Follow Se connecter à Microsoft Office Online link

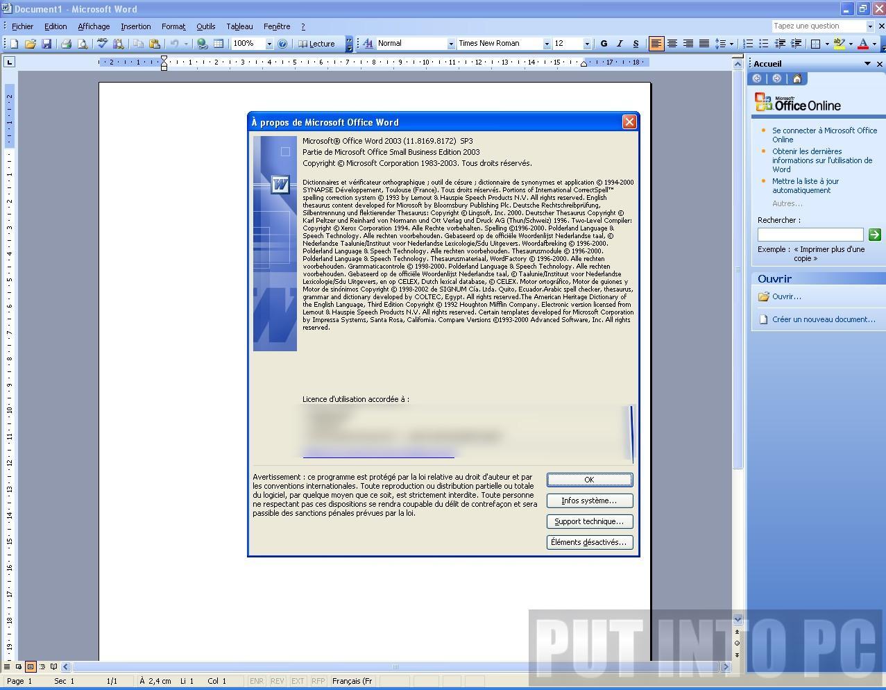pos(824,135)
